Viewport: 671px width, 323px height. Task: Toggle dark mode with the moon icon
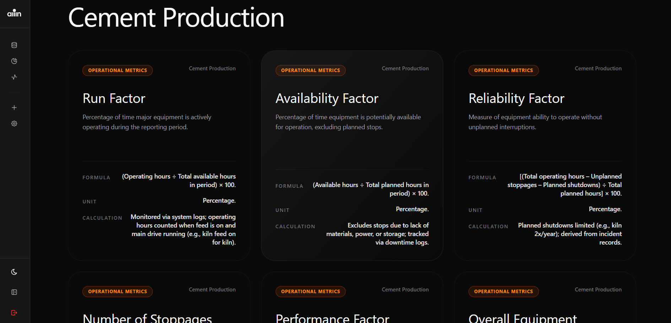(14, 272)
